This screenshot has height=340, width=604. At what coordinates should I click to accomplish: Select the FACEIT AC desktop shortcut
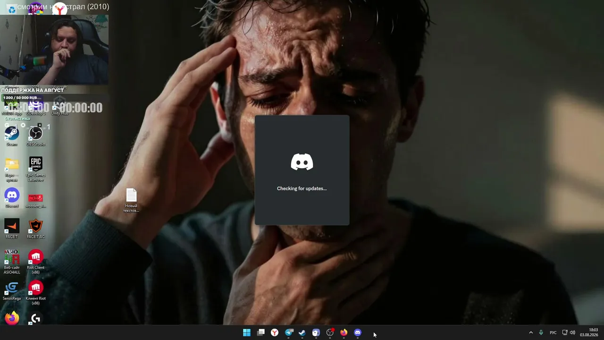[36, 229]
